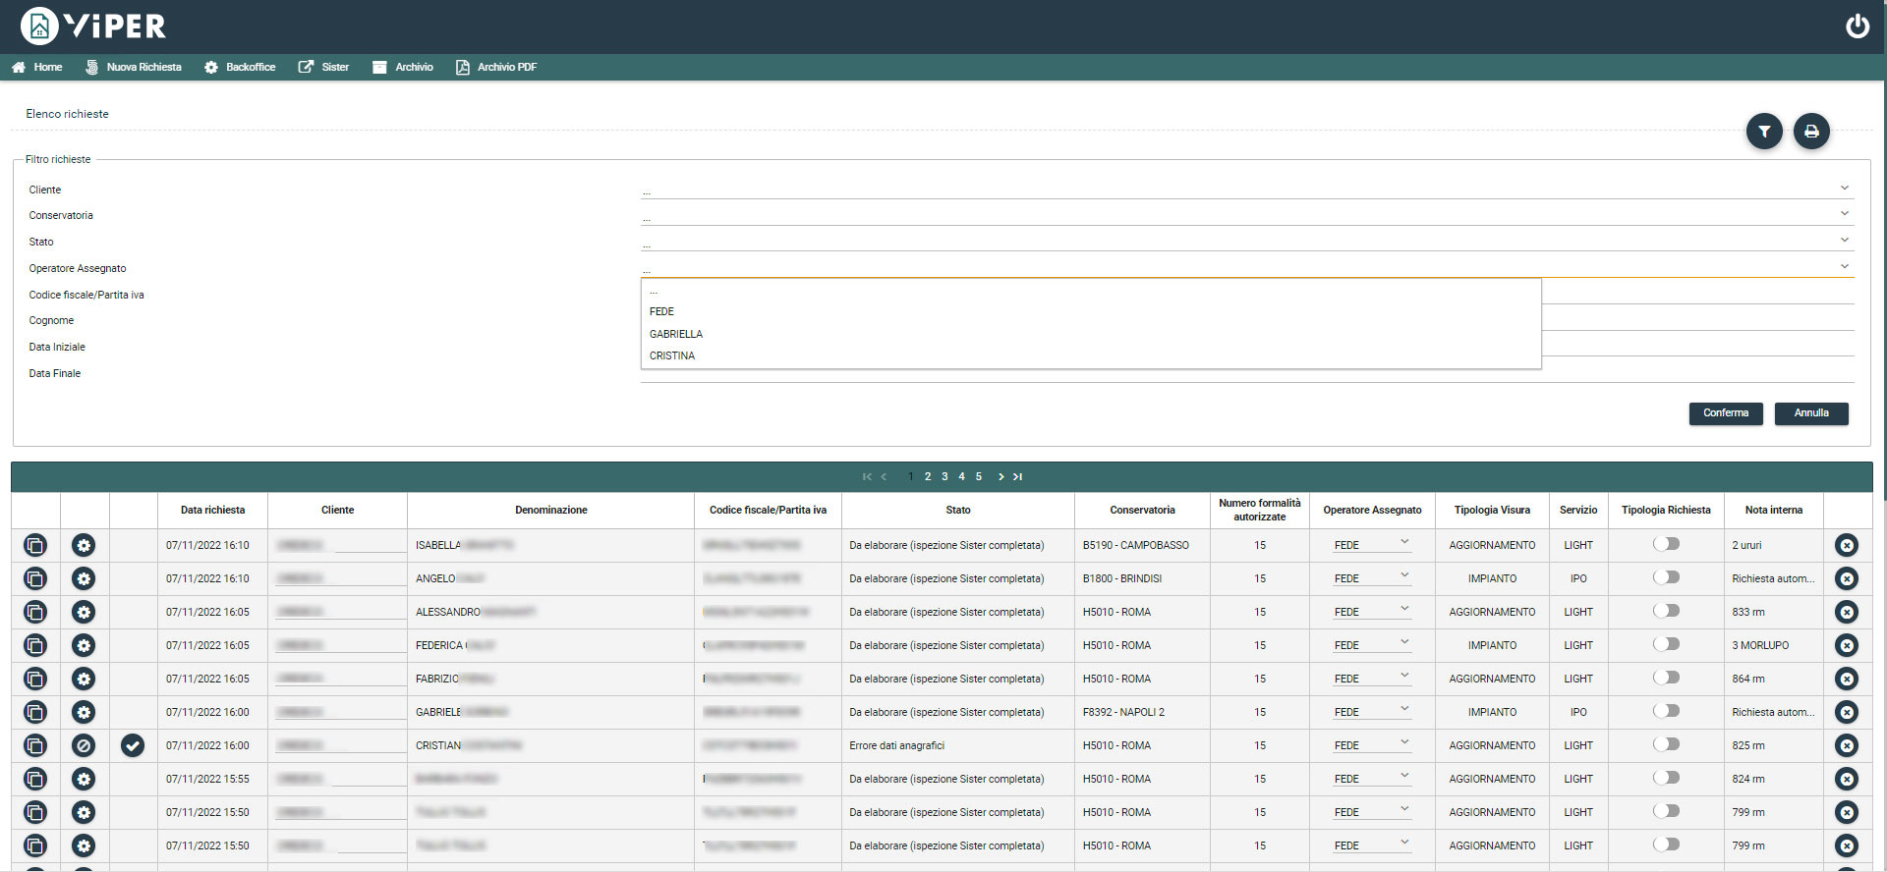Select FEDE from operator list
The width and height of the screenshot is (1887, 872).
coord(1091,311)
